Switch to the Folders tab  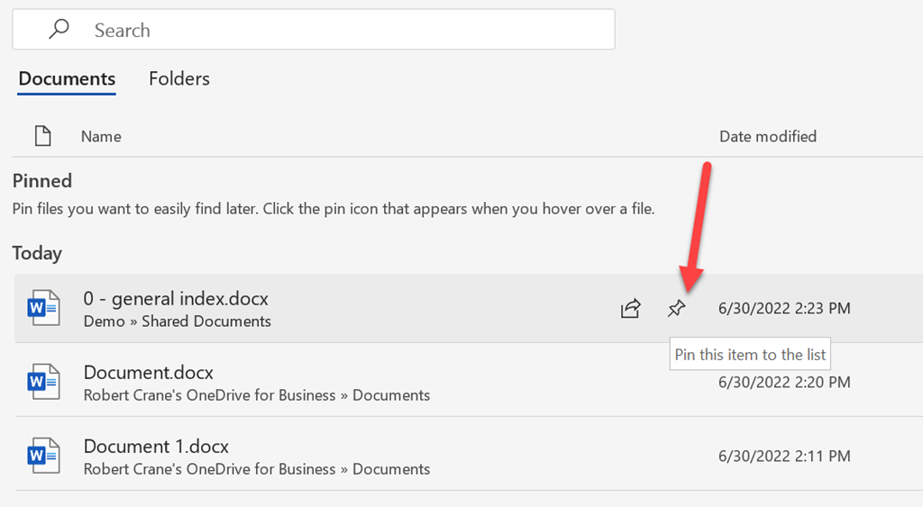coord(178,79)
